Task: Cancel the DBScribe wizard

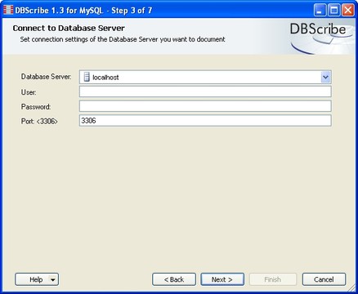Action: click(x=324, y=279)
